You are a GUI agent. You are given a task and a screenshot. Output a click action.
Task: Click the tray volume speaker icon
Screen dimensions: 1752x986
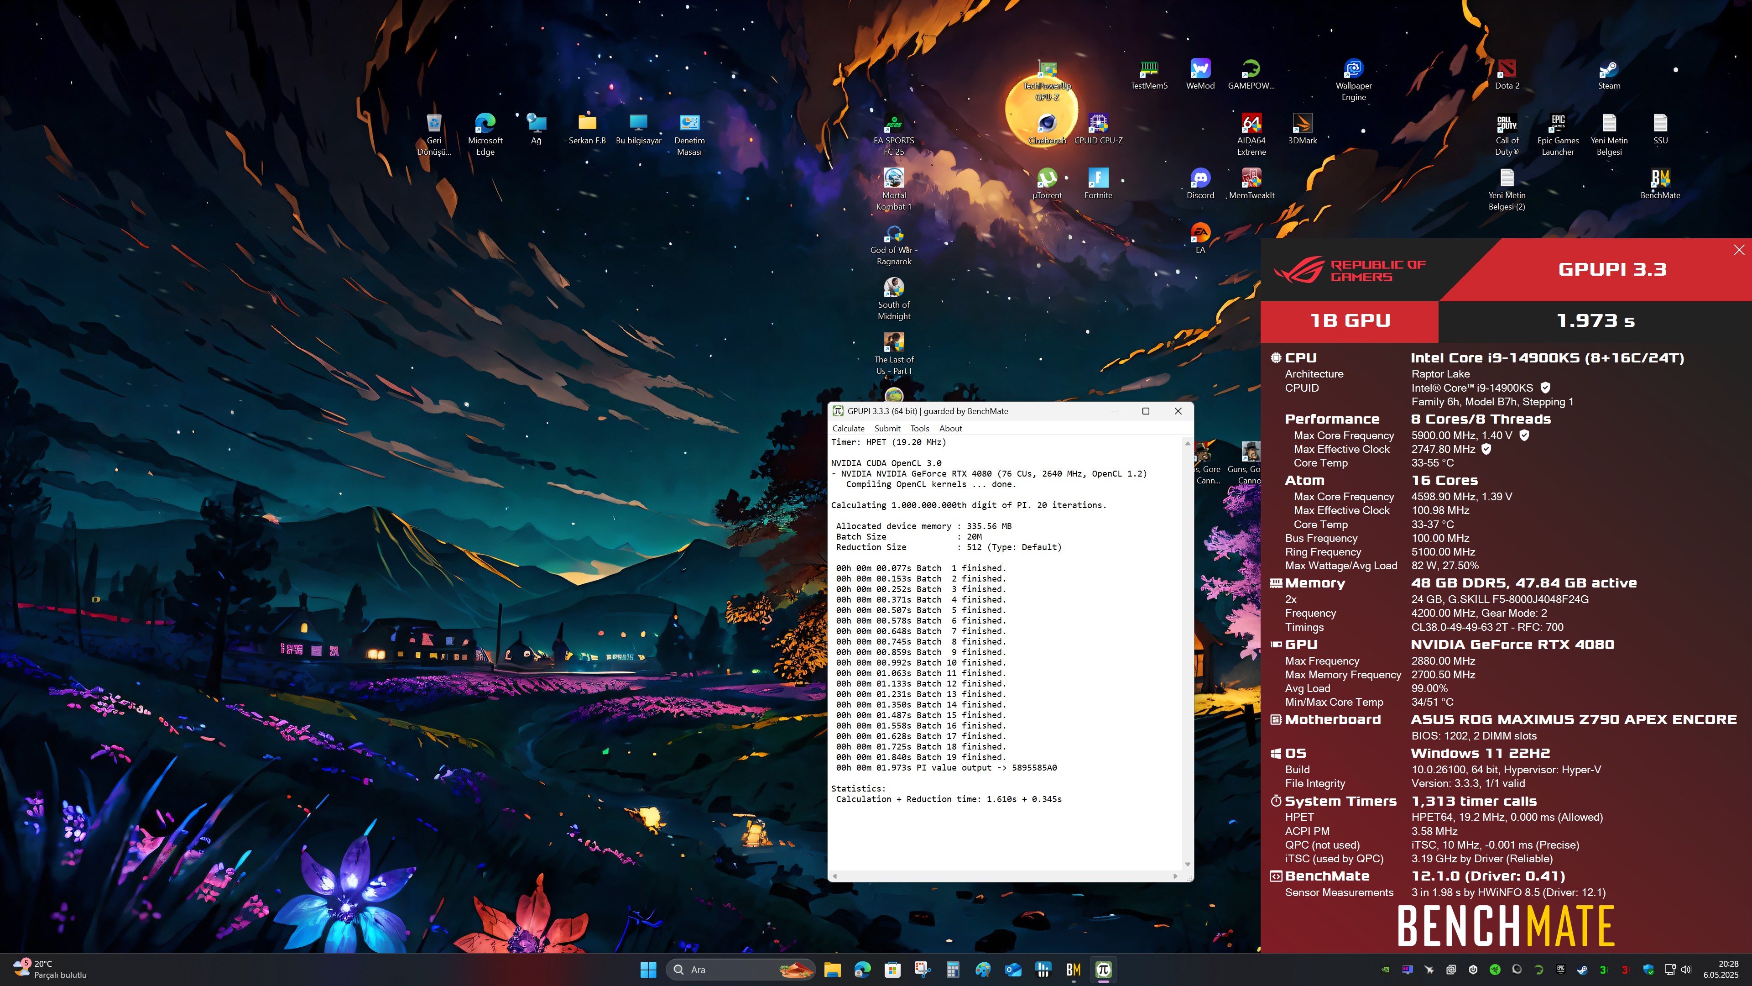click(1685, 970)
